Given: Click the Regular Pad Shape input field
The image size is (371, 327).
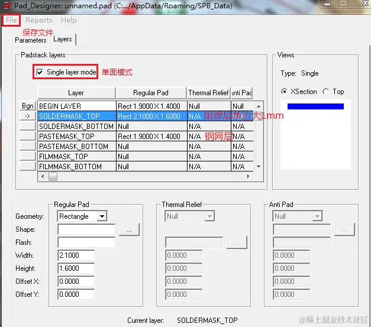Looking at the screenshot, I should coord(86,229).
